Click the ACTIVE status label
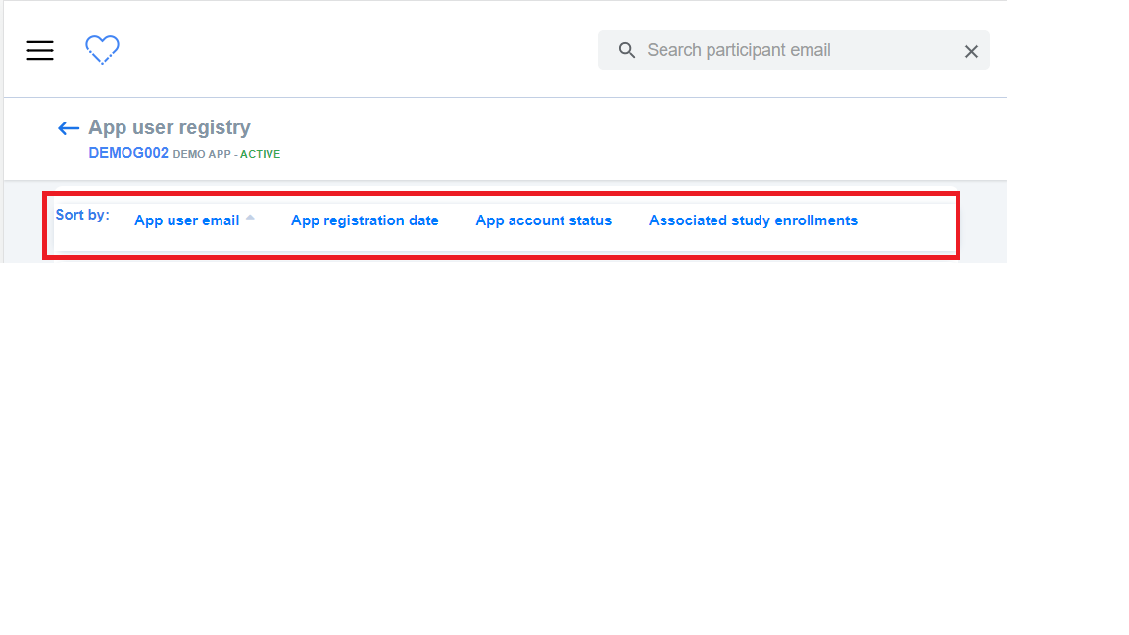1129x635 pixels. tap(260, 154)
